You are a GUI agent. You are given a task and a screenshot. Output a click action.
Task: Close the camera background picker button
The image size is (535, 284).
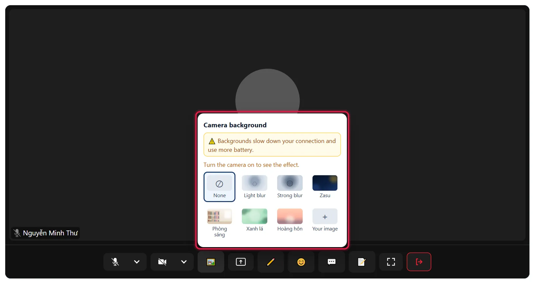211,262
